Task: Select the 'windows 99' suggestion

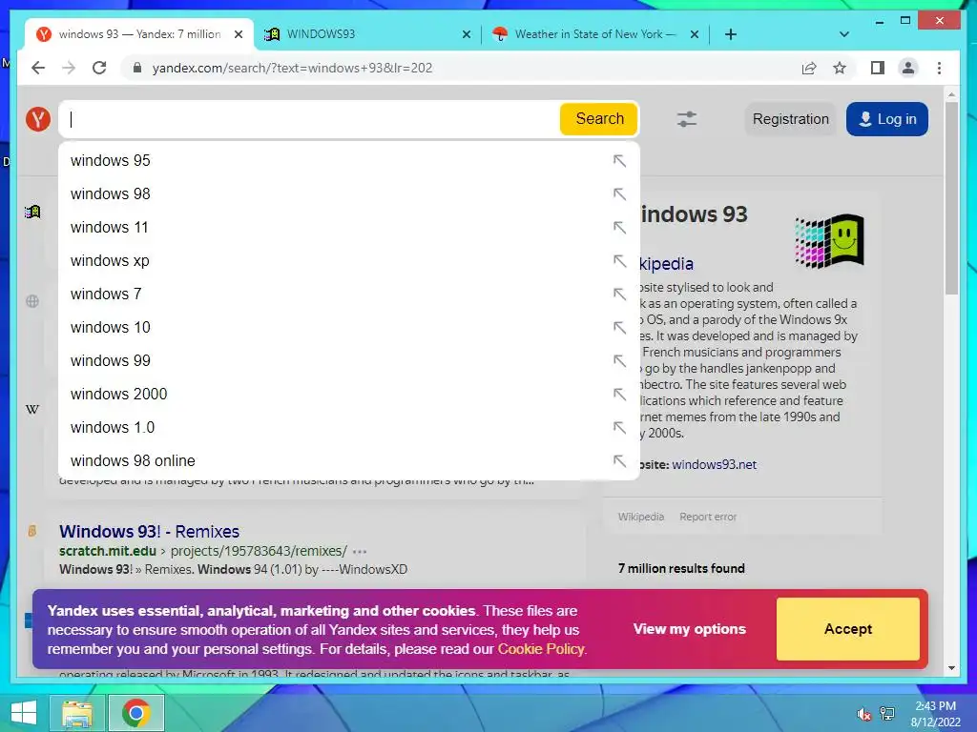Action: coord(349,360)
